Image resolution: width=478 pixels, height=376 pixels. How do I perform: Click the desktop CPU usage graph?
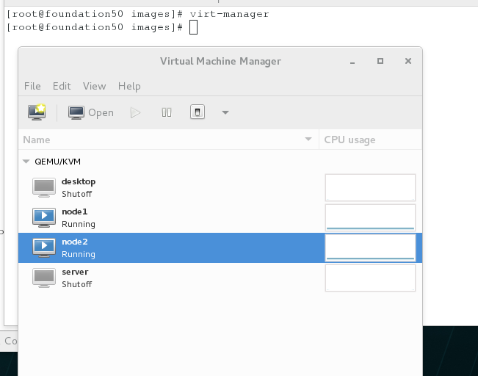click(370, 187)
